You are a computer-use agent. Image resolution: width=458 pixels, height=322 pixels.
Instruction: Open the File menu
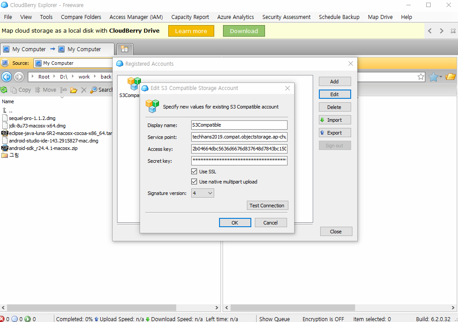coord(8,17)
